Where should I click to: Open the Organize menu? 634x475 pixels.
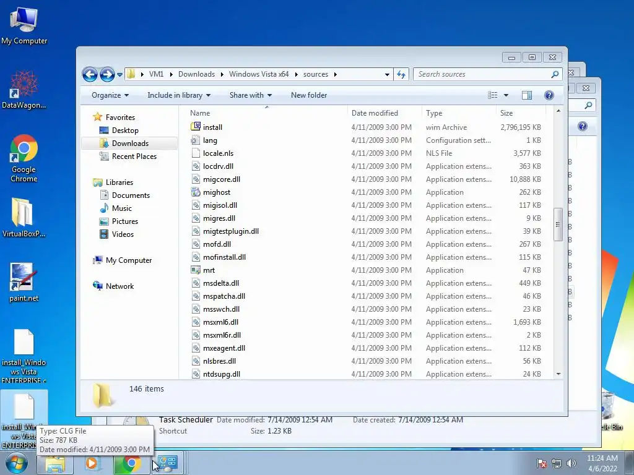click(110, 95)
